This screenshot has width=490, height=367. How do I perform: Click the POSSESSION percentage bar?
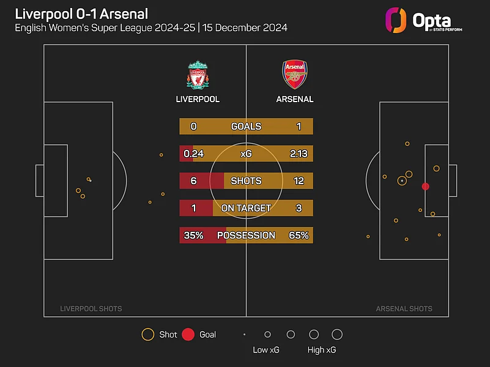tap(246, 235)
